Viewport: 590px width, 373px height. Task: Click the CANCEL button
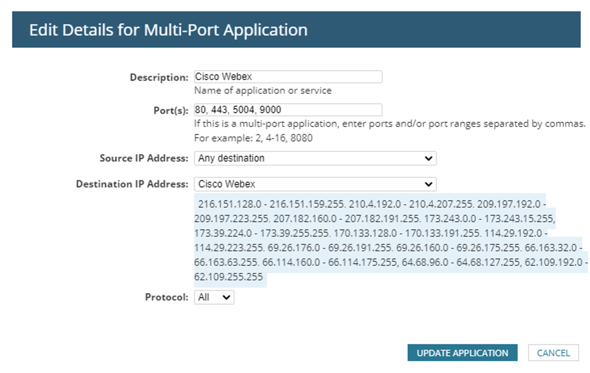pyautogui.click(x=553, y=353)
